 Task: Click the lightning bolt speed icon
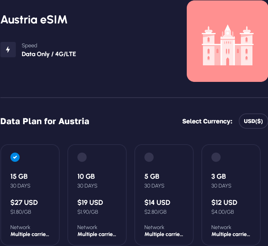pos(8,50)
